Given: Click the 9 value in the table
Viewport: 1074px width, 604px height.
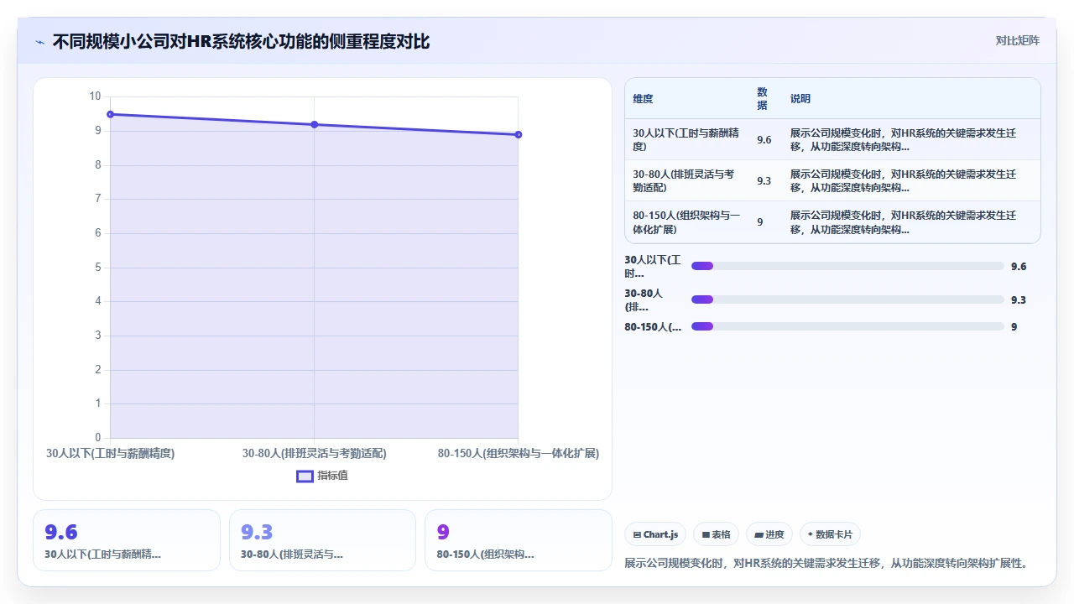Looking at the screenshot, I should pyautogui.click(x=759, y=222).
